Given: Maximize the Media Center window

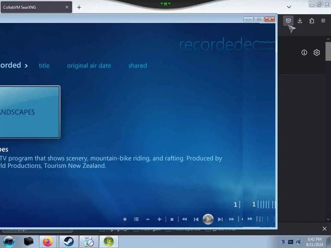Looking at the screenshot, I should 259,19.
